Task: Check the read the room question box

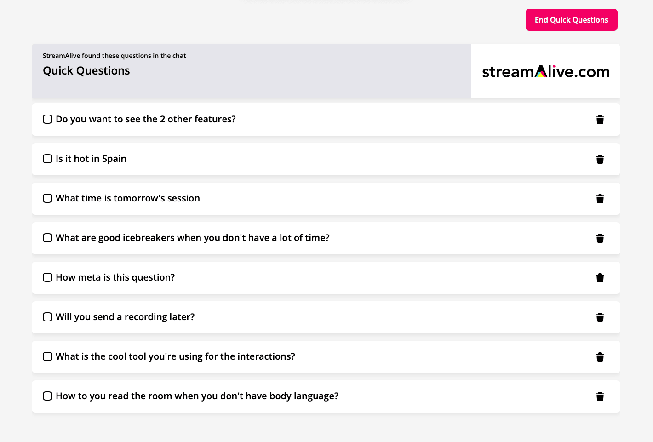Action: coord(47,396)
